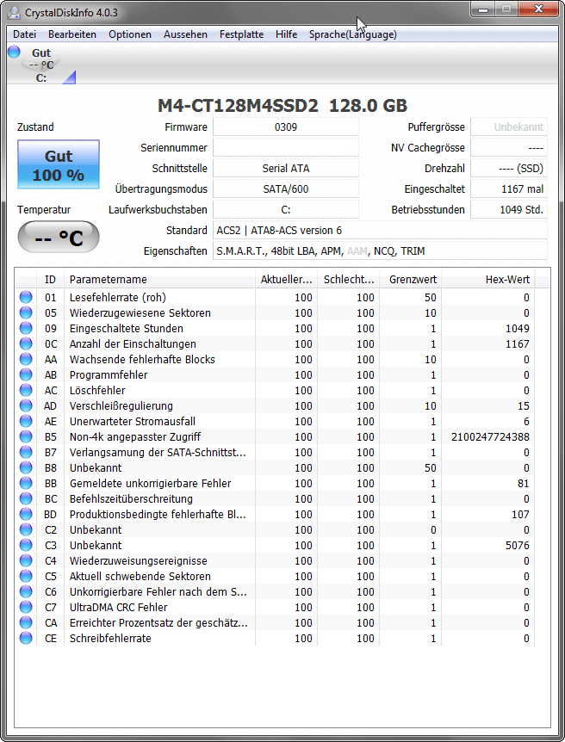Image resolution: width=565 pixels, height=742 pixels.
Task: Click the Drehzahl field ---- (SSD)
Action: (x=509, y=169)
